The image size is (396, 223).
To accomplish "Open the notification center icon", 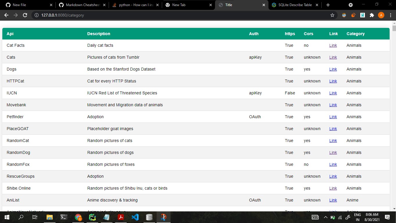I will pyautogui.click(x=387, y=217).
